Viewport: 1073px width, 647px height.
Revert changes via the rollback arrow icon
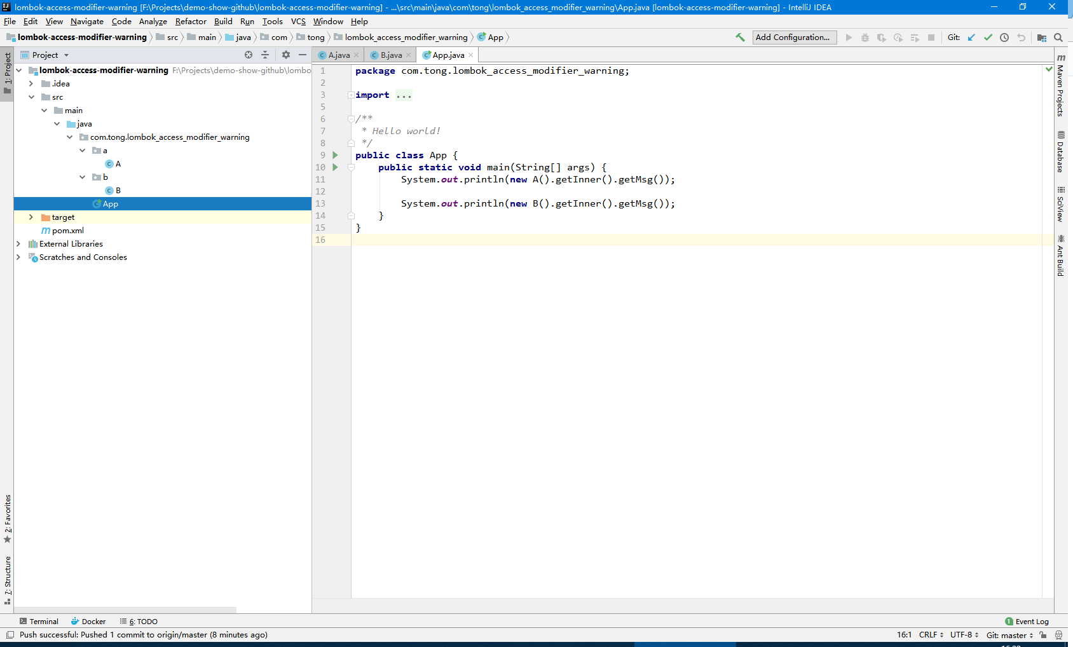point(1021,37)
